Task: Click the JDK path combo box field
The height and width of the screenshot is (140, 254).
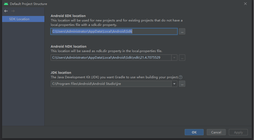Action: click(111, 84)
